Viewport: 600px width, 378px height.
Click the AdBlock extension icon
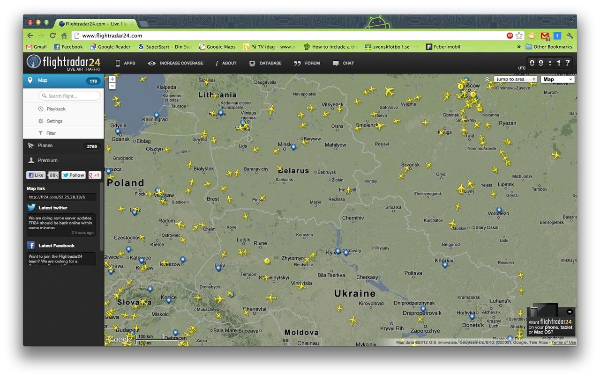point(510,36)
